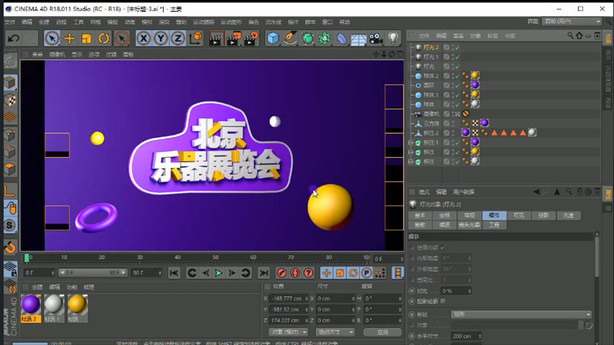Click timeline frame 50 marker
Image resolution: width=614 pixels, height=345 pixels.
click(215, 257)
